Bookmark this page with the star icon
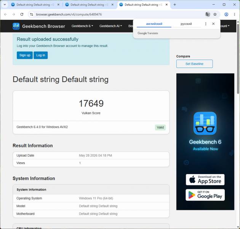 (x=215, y=15)
